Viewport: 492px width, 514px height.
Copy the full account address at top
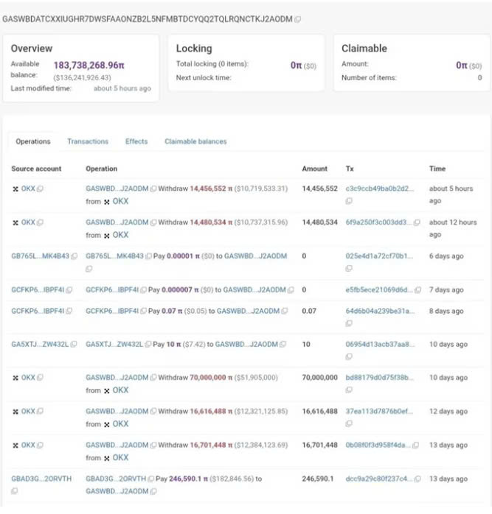click(297, 20)
